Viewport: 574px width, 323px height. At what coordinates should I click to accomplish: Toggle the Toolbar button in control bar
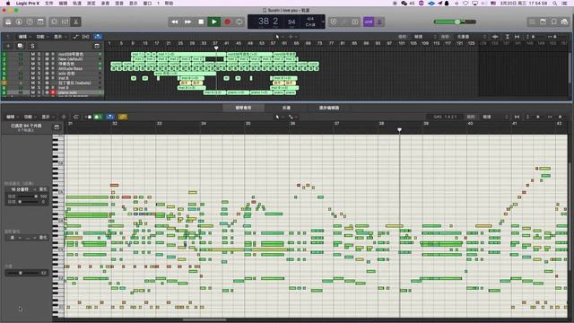(40, 22)
